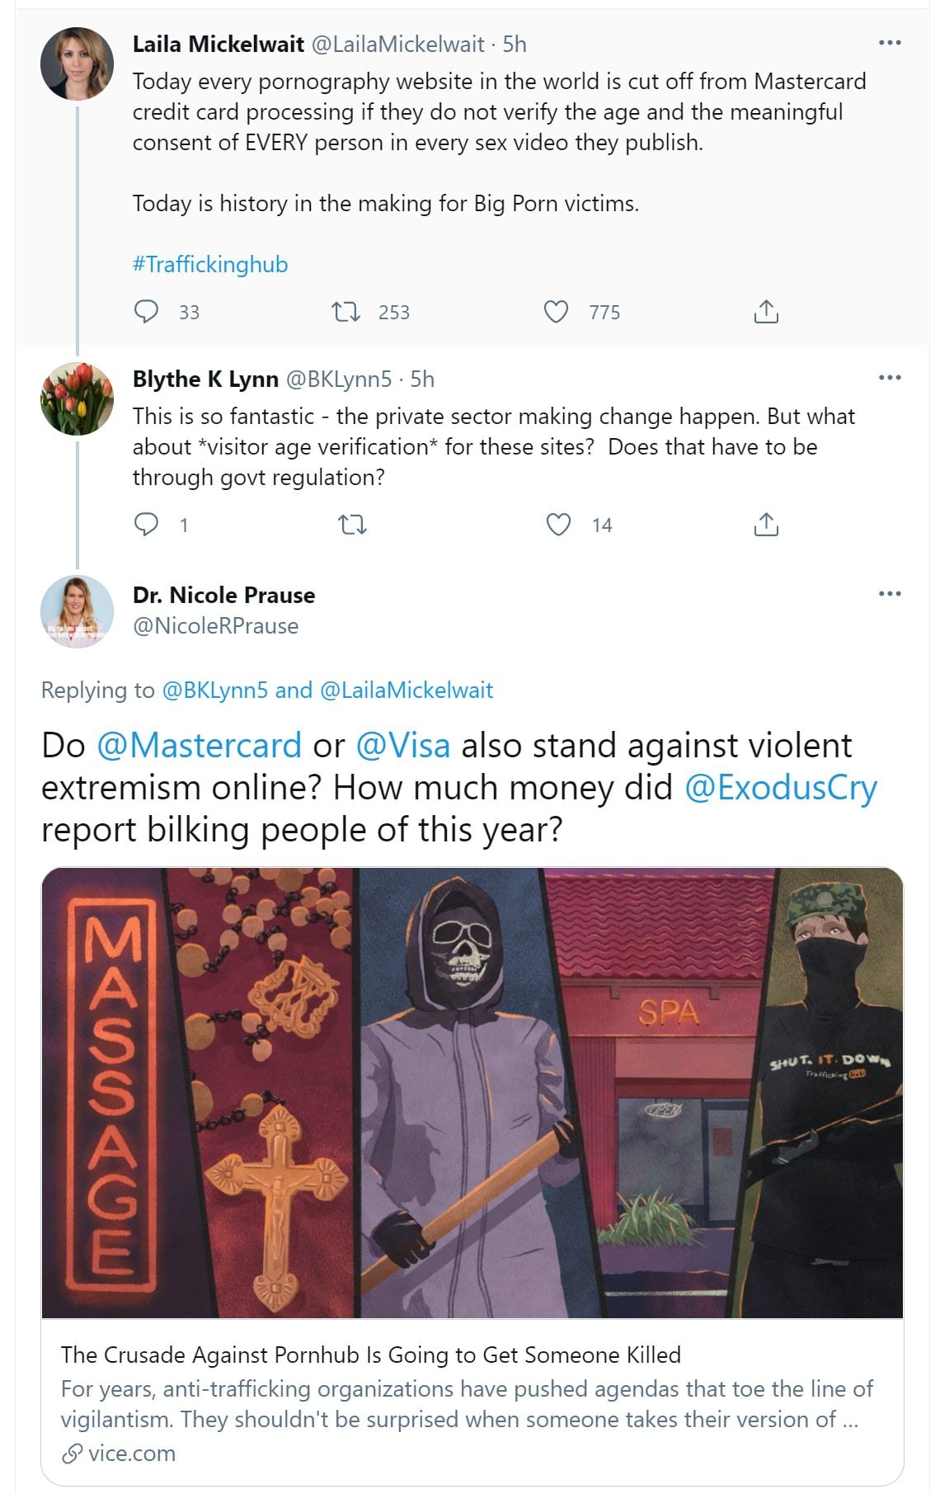
Task: Retweet Blythe K Lynn's tweet
Action: coord(353,525)
